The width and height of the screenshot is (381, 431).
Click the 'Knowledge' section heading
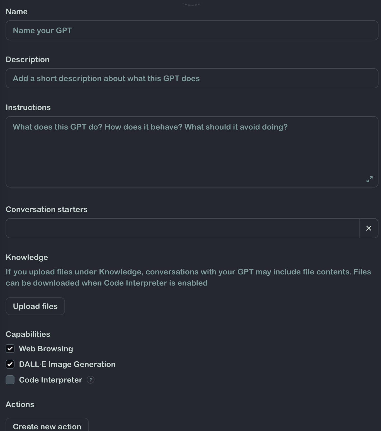point(27,257)
